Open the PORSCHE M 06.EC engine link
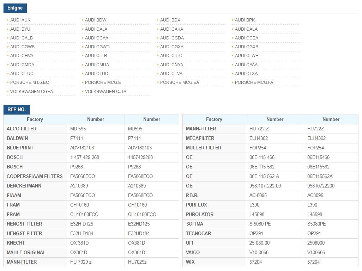362x271 pixels. pos(30,82)
